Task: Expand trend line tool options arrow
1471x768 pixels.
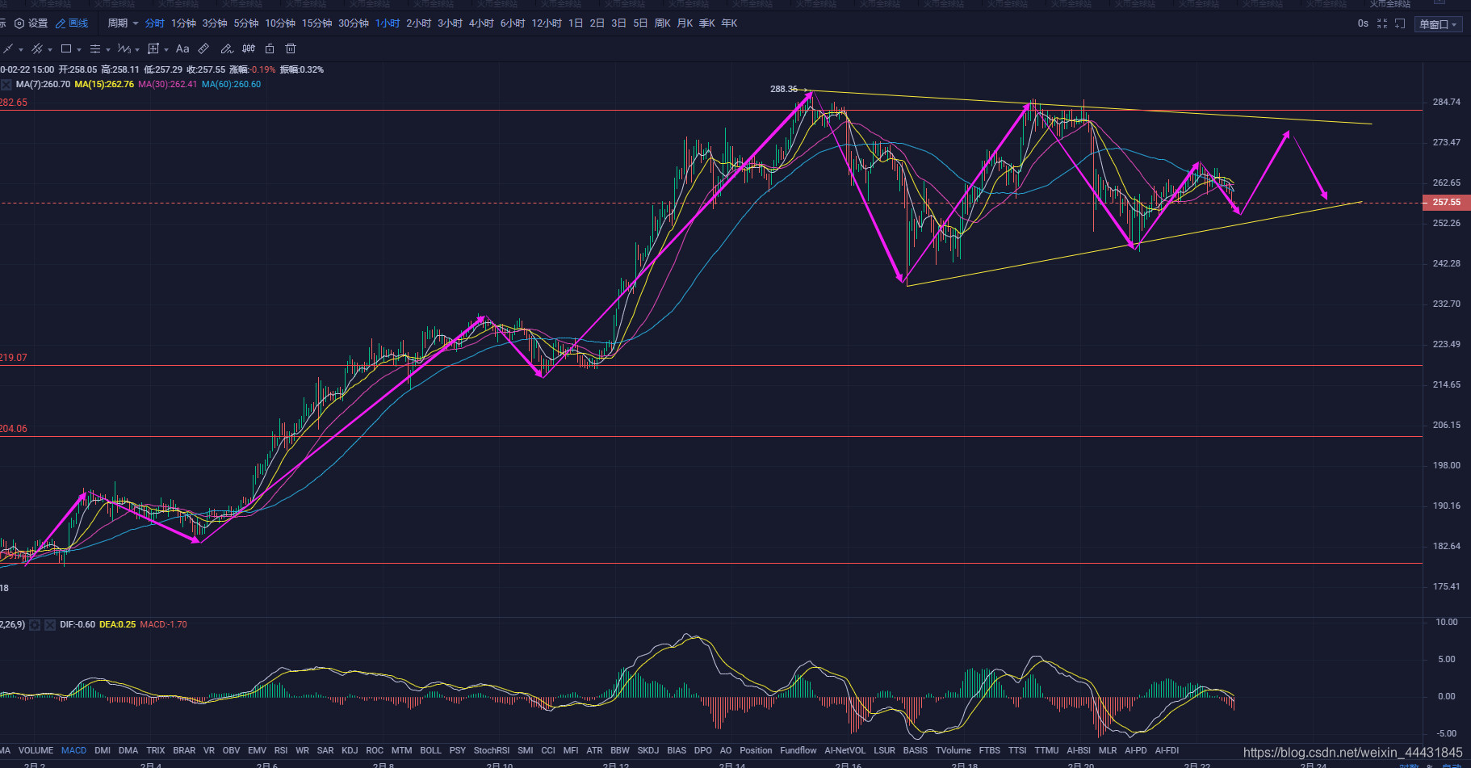Action: pyautogui.click(x=20, y=49)
